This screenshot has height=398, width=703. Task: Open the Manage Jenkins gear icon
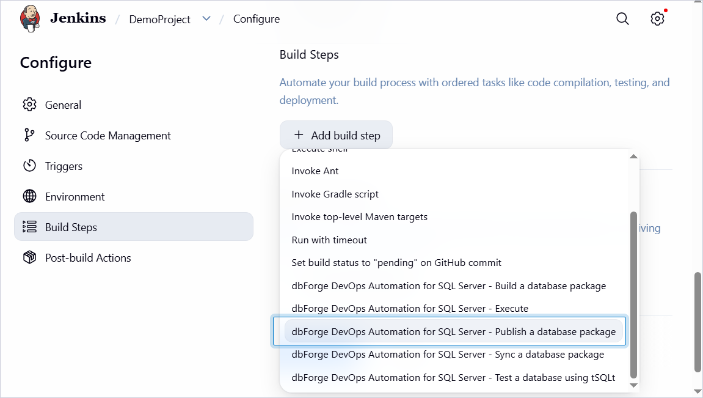tap(657, 19)
